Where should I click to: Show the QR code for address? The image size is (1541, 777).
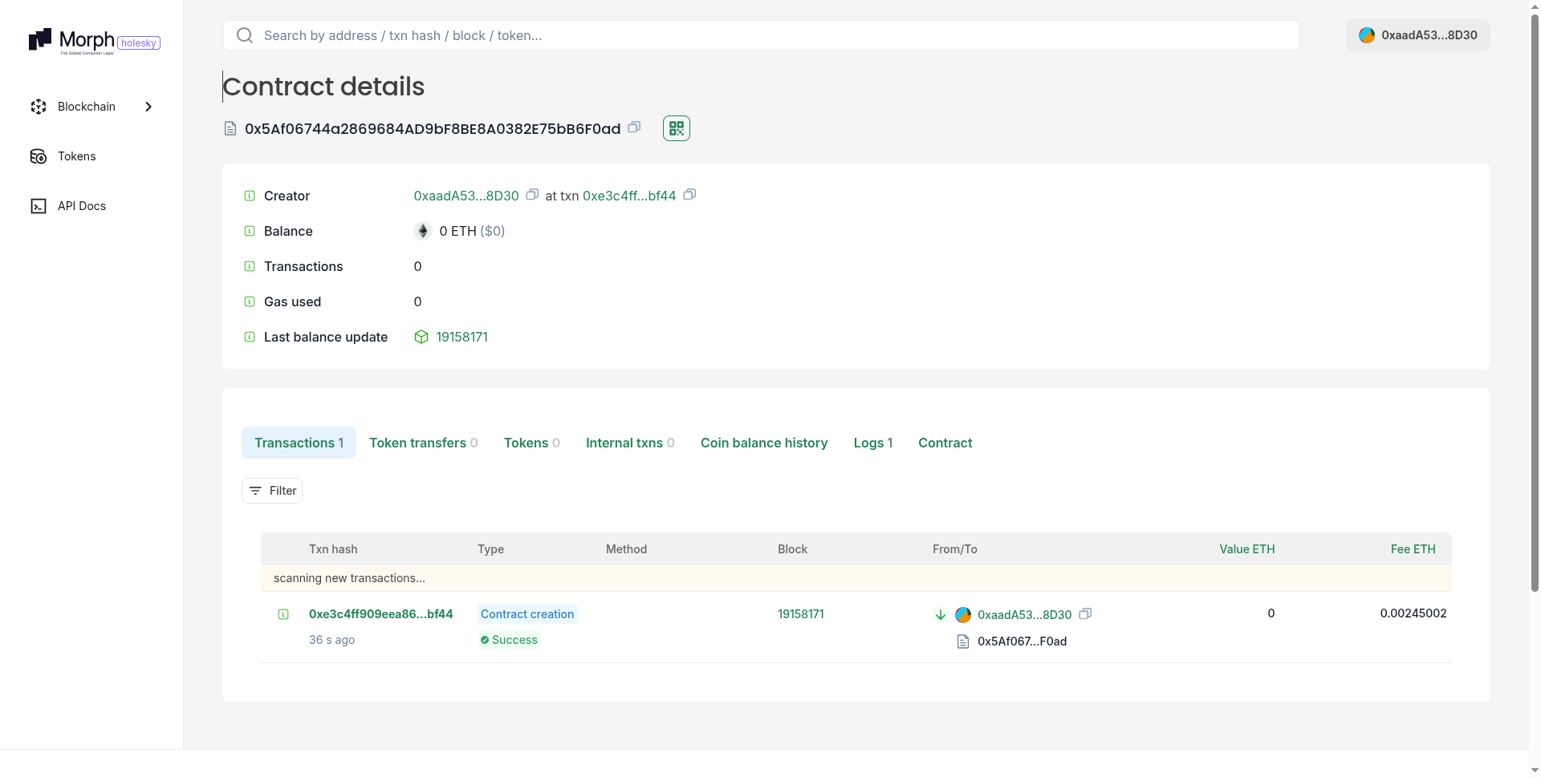click(x=677, y=128)
